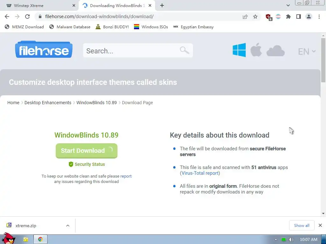The width and height of the screenshot is (326, 244).
Task: Share this page using the share icon
Action: click(x=245, y=17)
